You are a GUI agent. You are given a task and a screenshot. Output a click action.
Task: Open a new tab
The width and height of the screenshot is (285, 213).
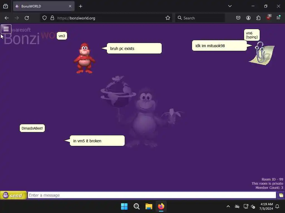click(x=80, y=6)
